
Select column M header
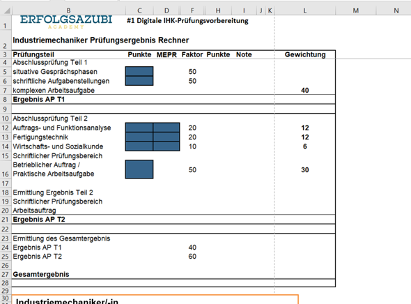pyautogui.click(x=356, y=10)
